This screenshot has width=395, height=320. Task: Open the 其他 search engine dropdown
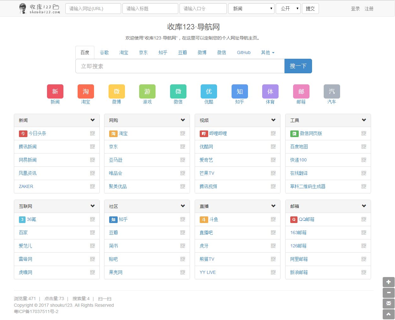click(268, 52)
